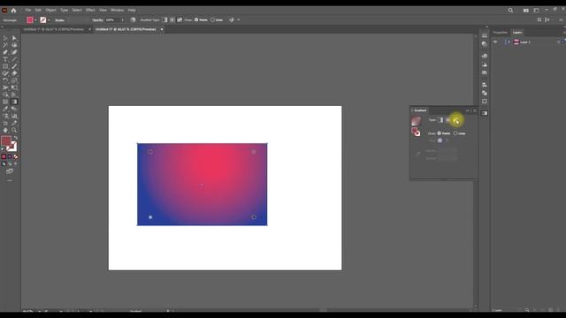Expand Layer 1 disclosure arrow

point(509,42)
